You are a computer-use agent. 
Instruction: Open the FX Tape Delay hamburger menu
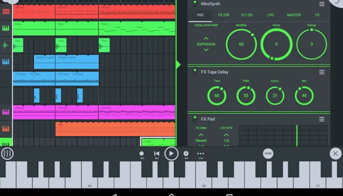321,72
